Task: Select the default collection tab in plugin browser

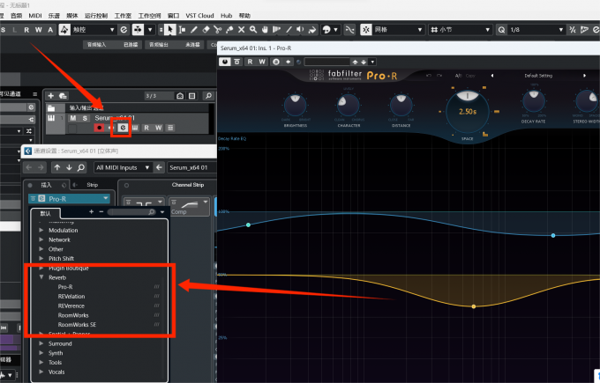Action: pos(46,213)
